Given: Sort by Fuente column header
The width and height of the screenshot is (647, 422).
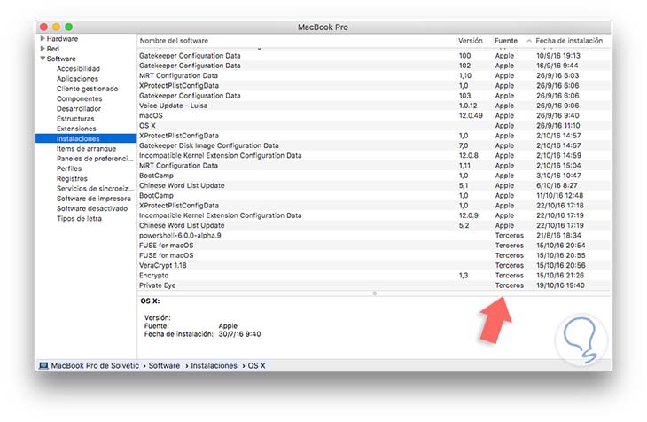Looking at the screenshot, I should 506,41.
